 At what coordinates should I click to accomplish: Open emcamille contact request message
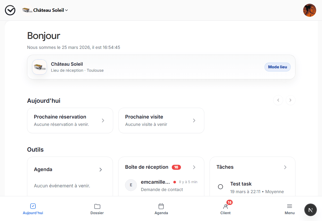(x=161, y=185)
